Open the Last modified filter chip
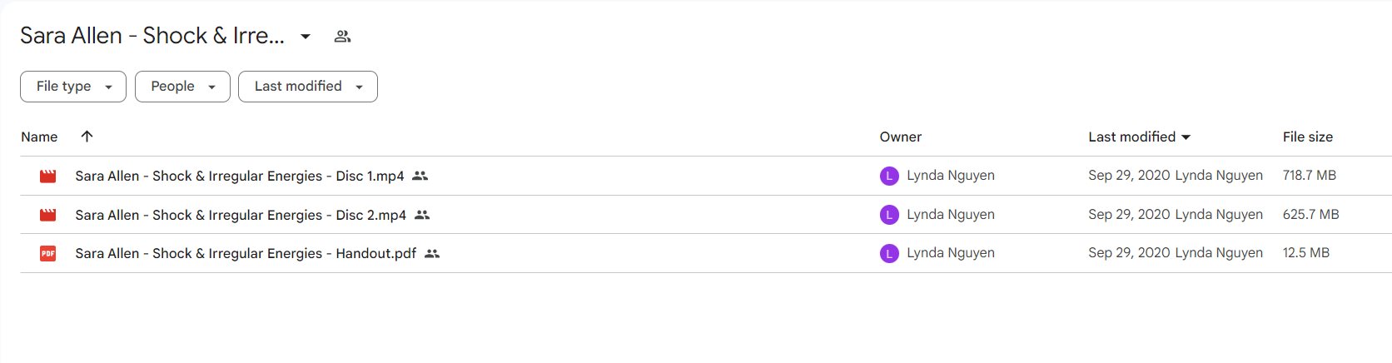This screenshot has height=363, width=1392. [308, 87]
